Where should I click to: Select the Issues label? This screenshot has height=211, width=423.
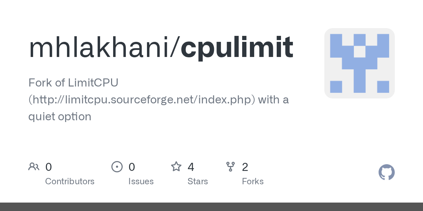coord(141,181)
